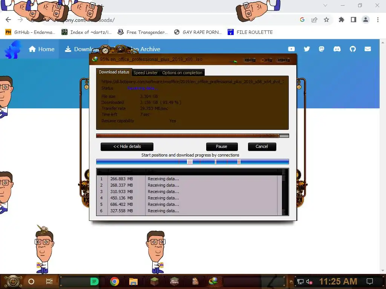Click the Hide details button

[x=127, y=146]
